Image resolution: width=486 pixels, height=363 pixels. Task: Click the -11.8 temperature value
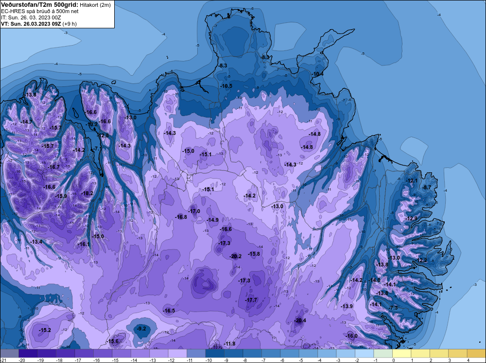[x=230, y=344]
